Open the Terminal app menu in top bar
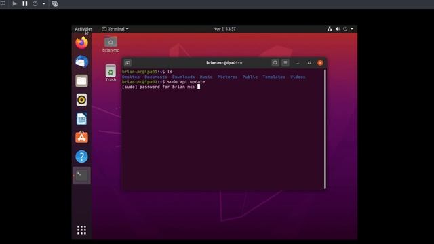This screenshot has width=434, height=244. [115, 28]
